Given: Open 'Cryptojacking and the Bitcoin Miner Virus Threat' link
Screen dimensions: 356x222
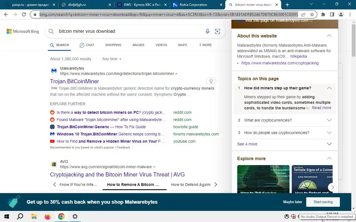Looking at the screenshot, I should (x=117, y=175).
